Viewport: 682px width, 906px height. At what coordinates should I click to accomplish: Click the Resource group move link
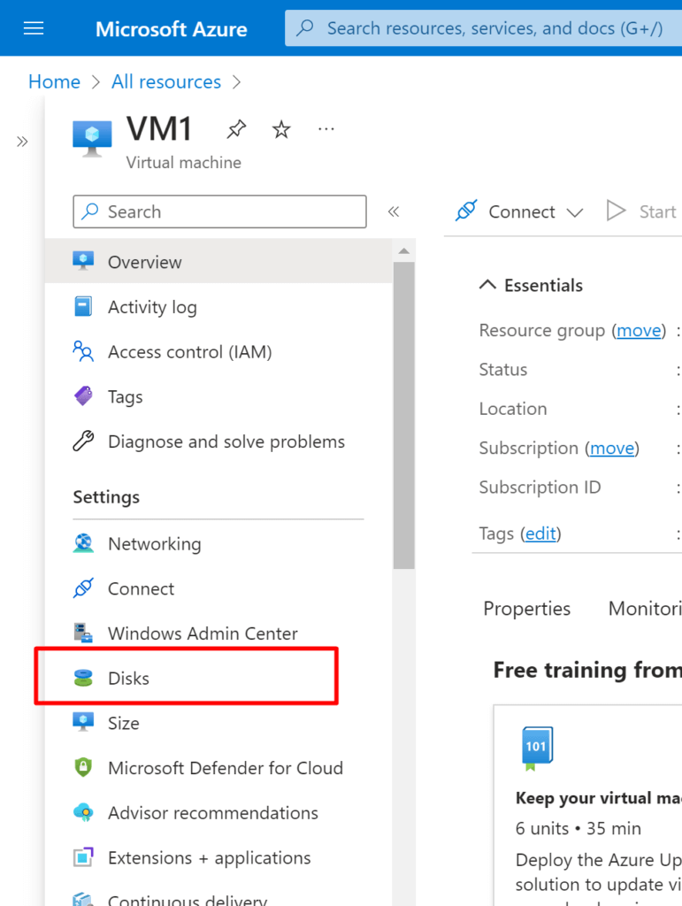coord(639,330)
